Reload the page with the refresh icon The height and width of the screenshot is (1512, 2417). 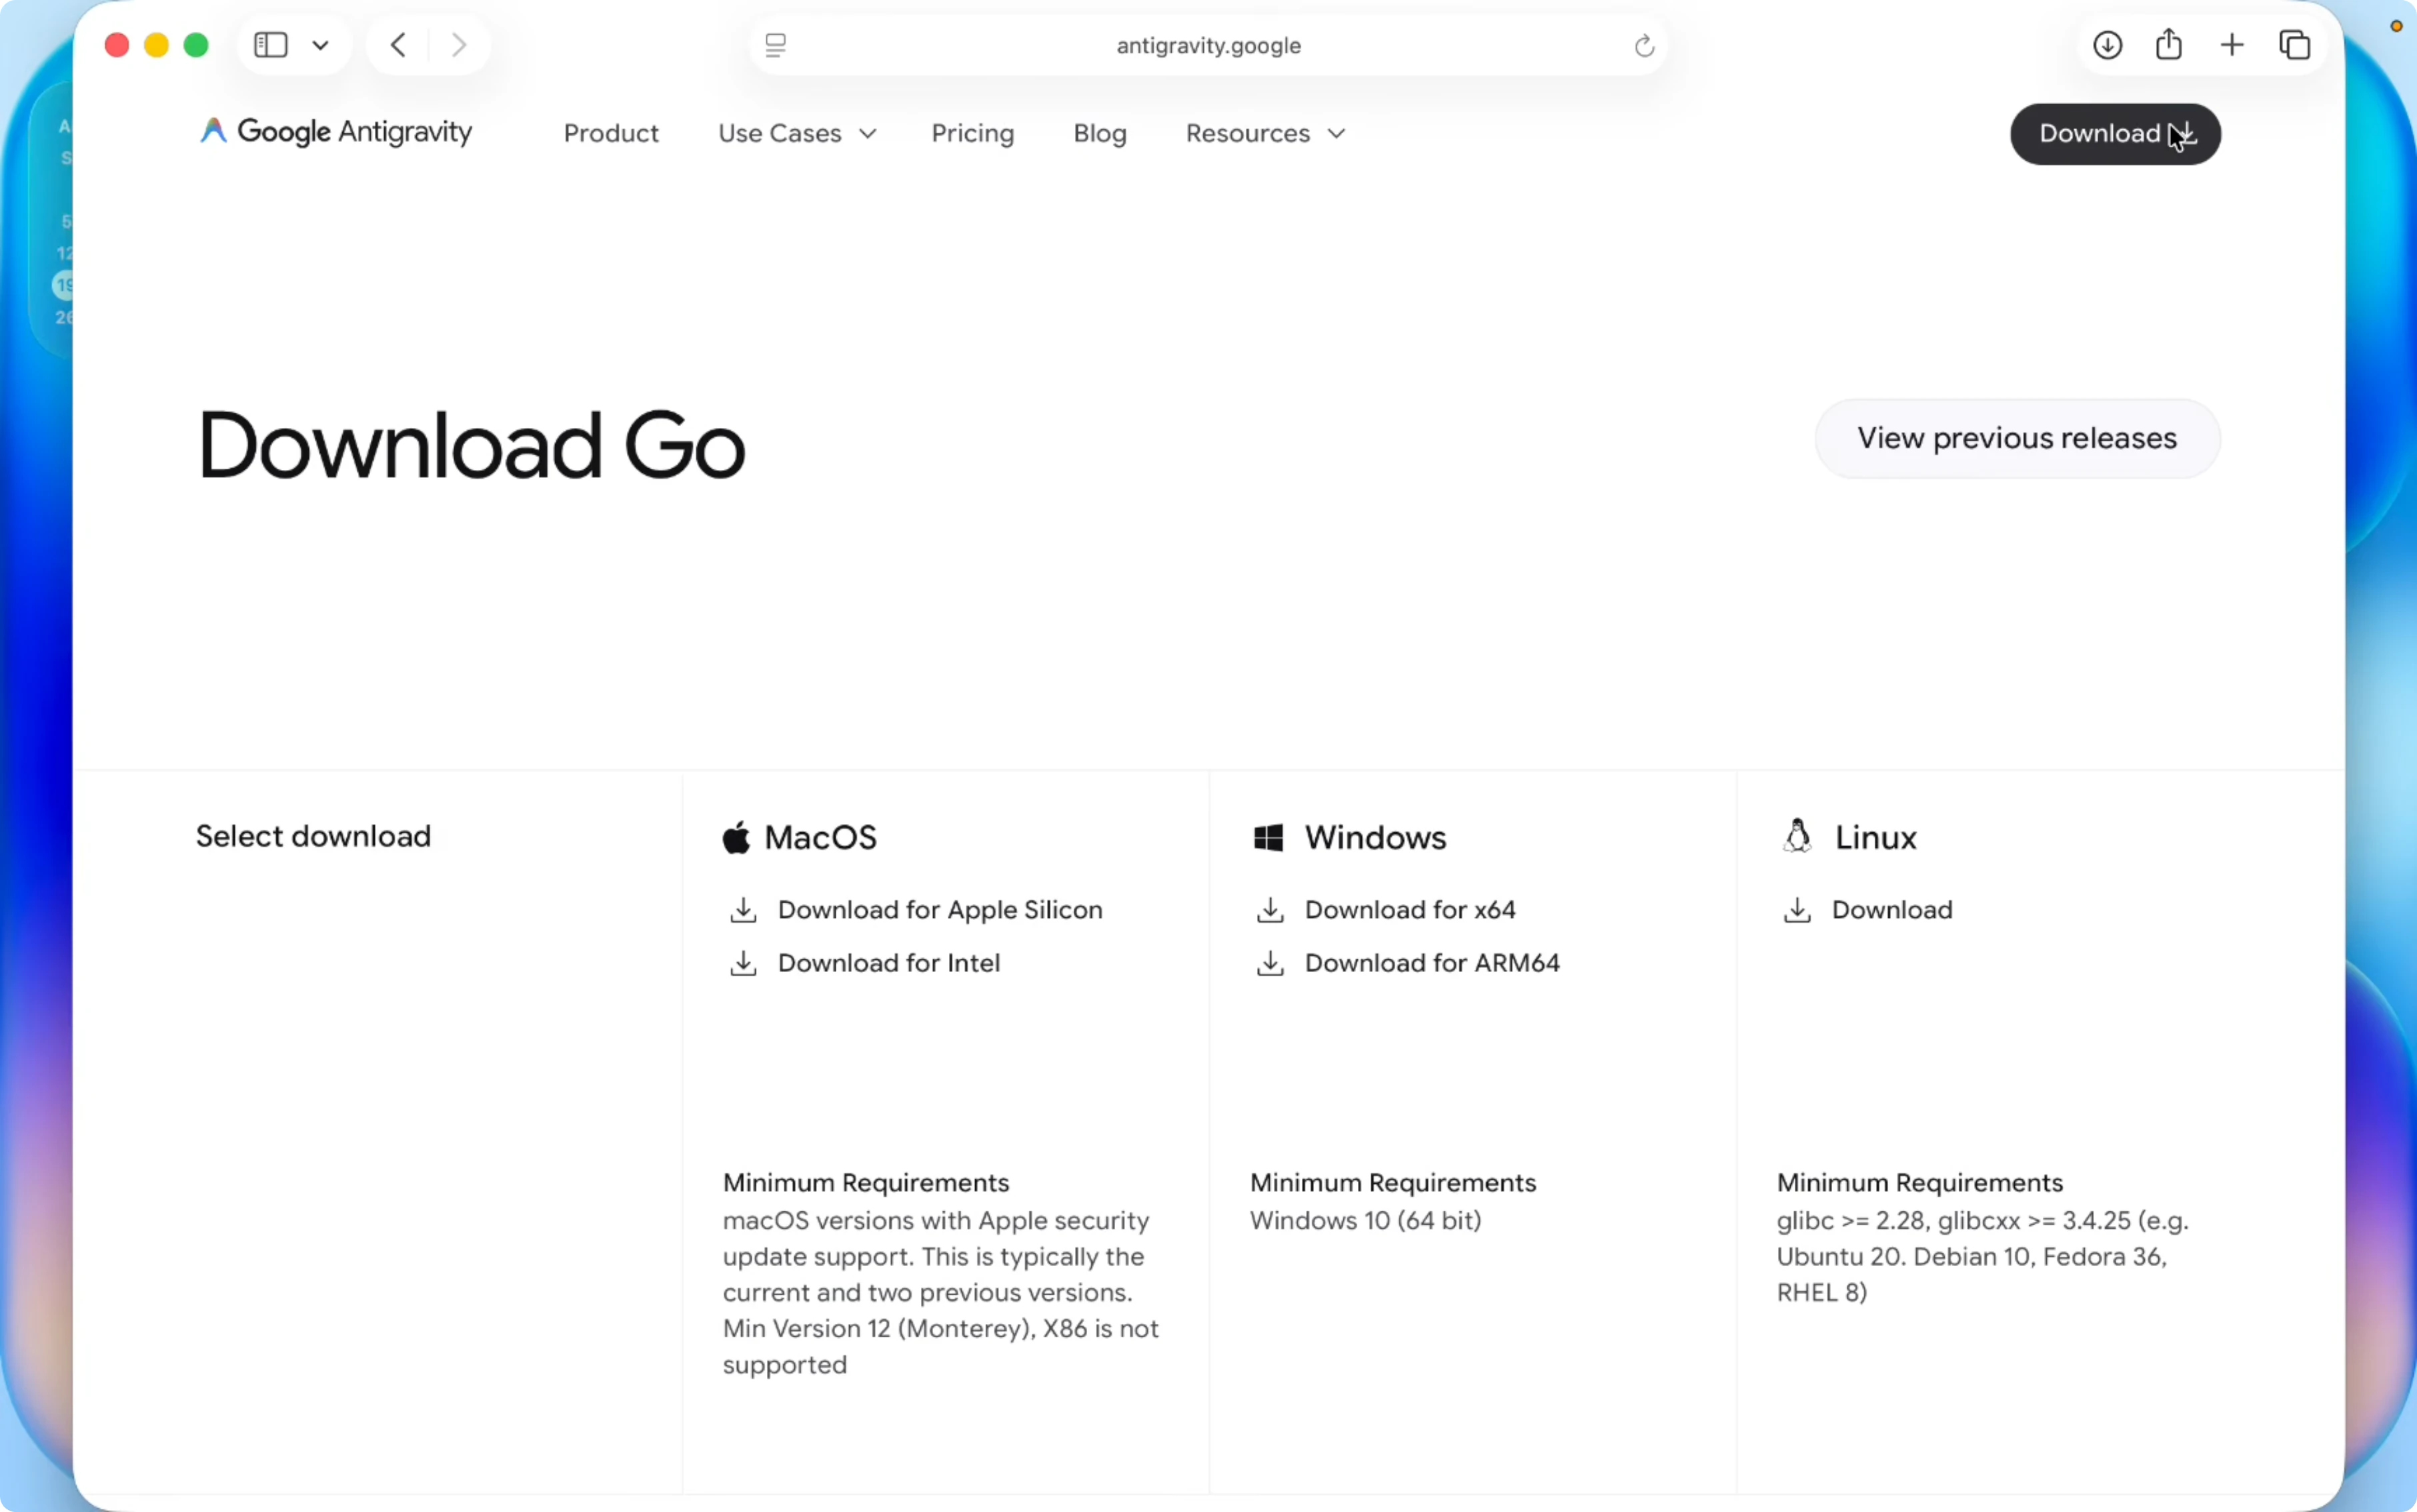point(1643,46)
